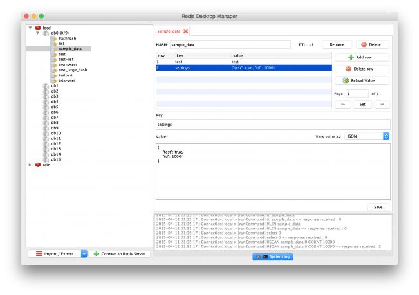Click the db8 database icon
This screenshot has width=419, height=295.
click(46, 123)
